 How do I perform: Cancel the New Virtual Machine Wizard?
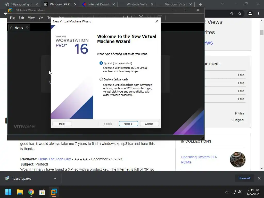coord(149,123)
